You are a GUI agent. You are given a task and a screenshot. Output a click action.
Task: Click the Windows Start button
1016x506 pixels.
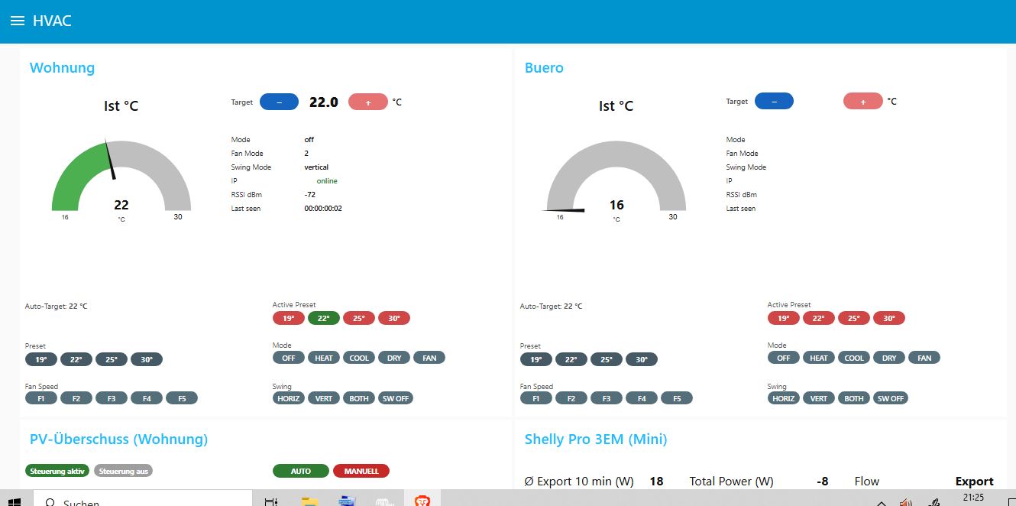[14, 501]
